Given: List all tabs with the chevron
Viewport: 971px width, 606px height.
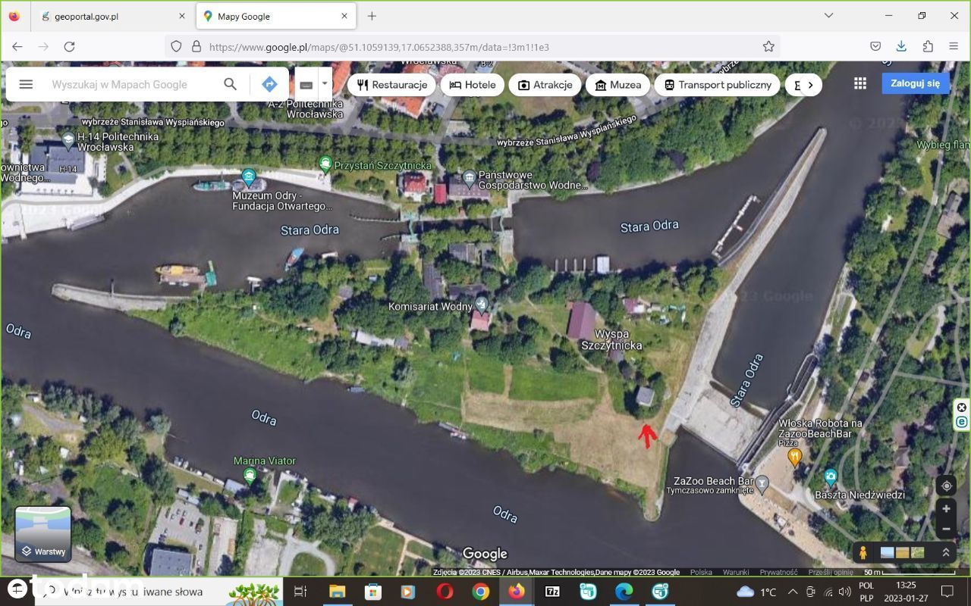Looking at the screenshot, I should [828, 15].
